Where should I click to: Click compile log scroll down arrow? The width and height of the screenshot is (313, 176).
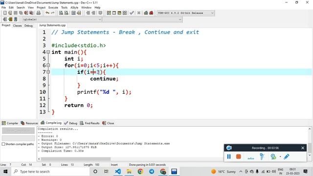pos(310,155)
